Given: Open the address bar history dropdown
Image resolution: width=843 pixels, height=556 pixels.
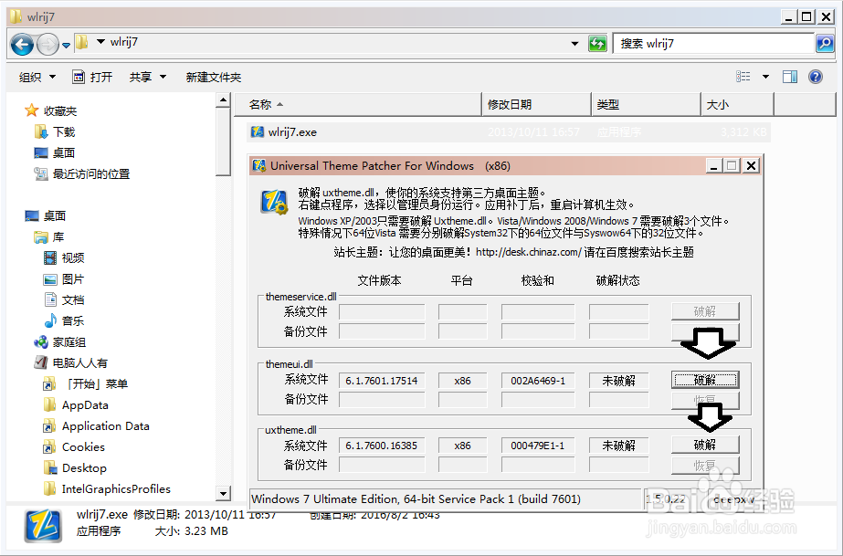Looking at the screenshot, I should 574,43.
